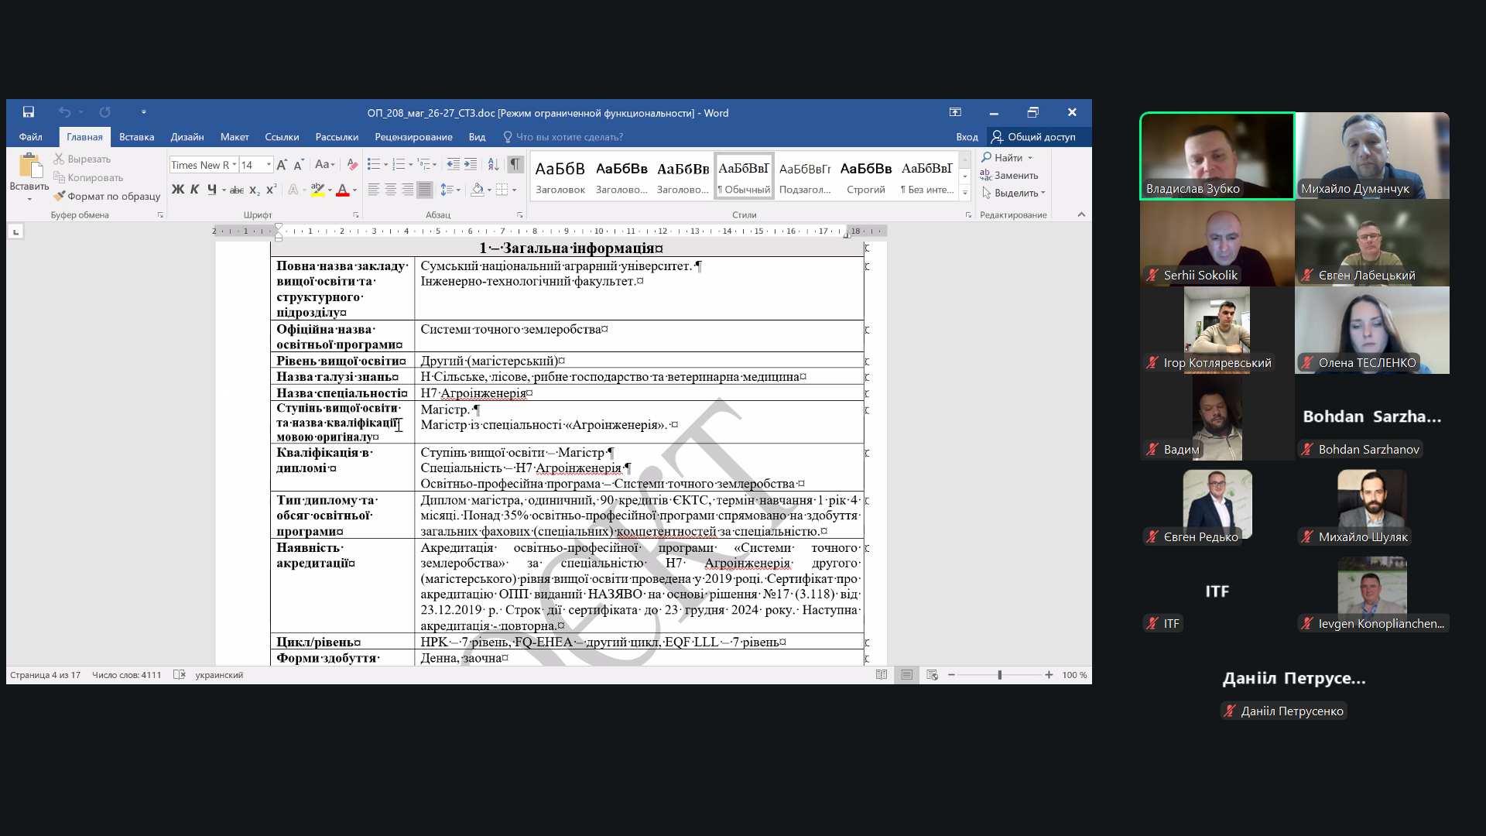The width and height of the screenshot is (1486, 836).
Task: Click the Clear formatting eraser icon
Action: point(352,164)
